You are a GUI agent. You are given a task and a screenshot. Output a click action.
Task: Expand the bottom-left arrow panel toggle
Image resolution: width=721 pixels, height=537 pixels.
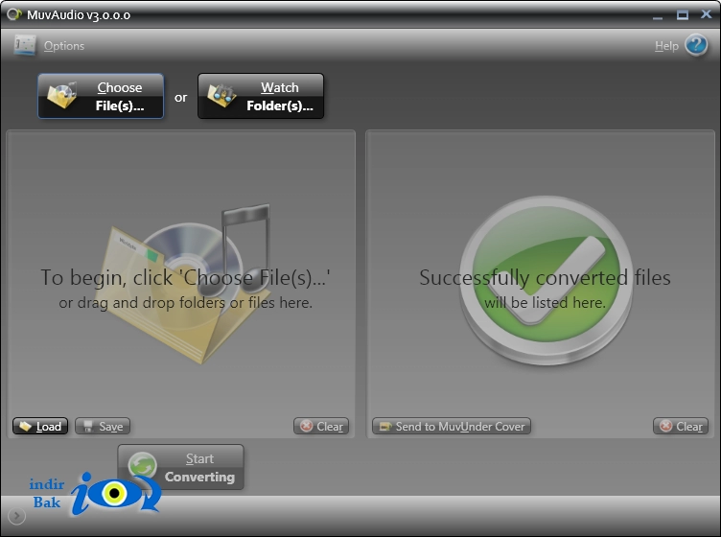click(16, 516)
